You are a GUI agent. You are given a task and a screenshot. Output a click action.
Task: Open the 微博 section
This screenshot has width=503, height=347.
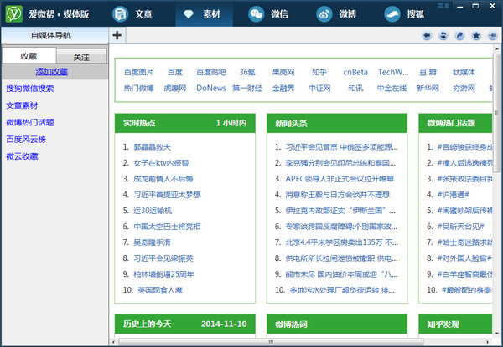(x=336, y=14)
